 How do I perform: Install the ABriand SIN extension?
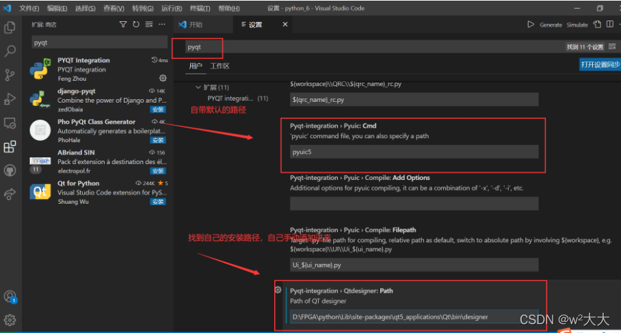pos(158,171)
